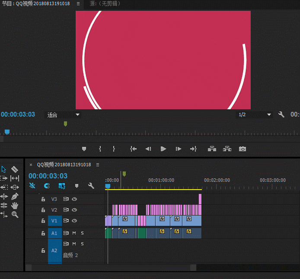Choose the arrow Selection tool
Viewport: 300px width, 279px height.
[4, 169]
